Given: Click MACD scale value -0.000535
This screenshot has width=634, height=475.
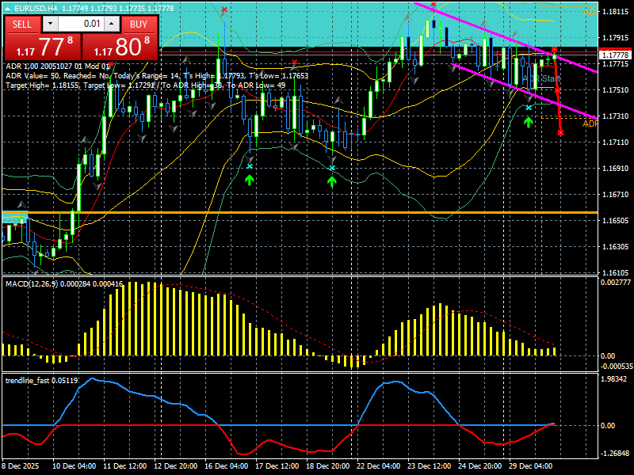Looking at the screenshot, I should click(617, 366).
